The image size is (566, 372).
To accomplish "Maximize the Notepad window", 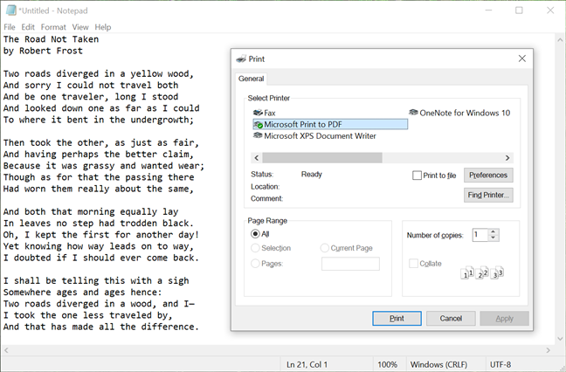I will click(519, 10).
